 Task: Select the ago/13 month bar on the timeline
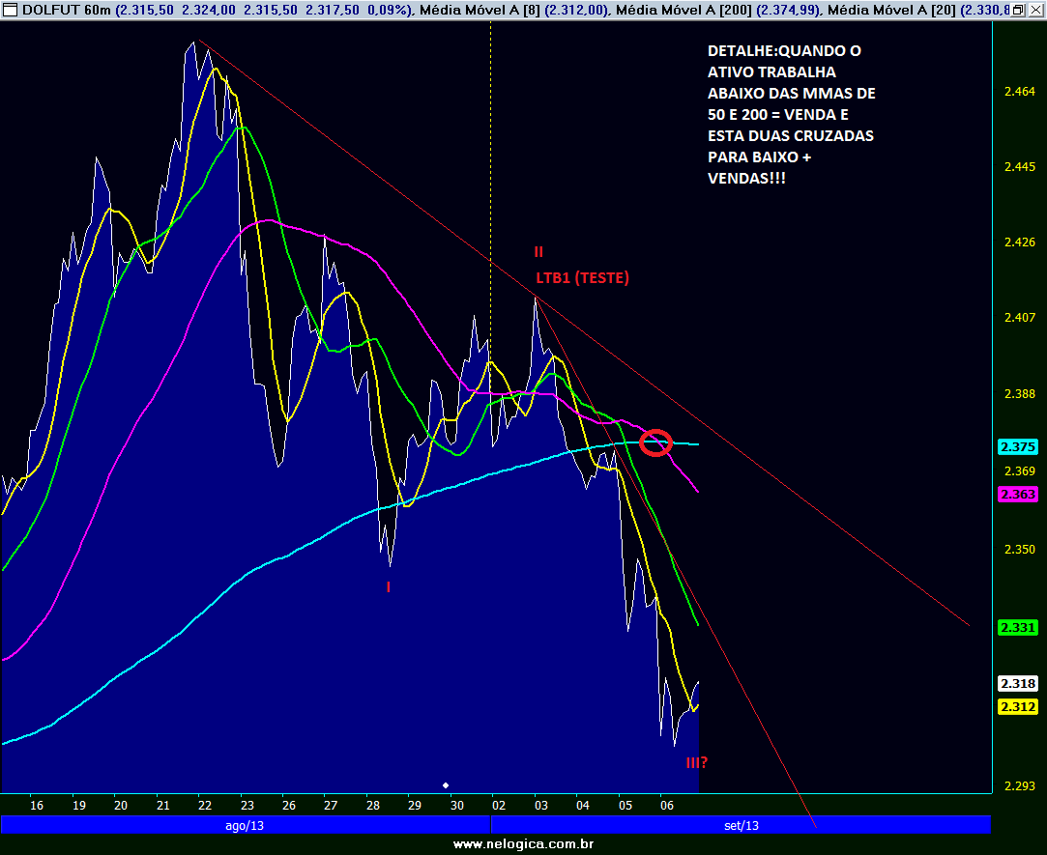(245, 826)
